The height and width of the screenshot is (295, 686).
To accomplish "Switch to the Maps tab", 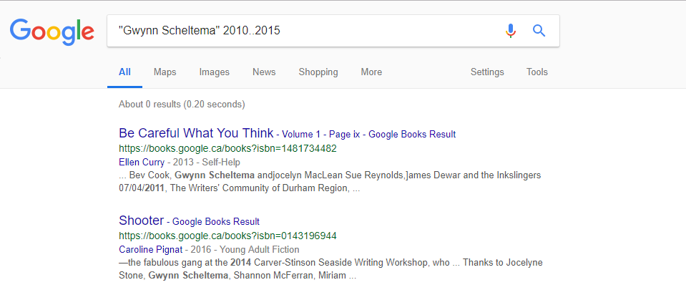I will point(165,72).
